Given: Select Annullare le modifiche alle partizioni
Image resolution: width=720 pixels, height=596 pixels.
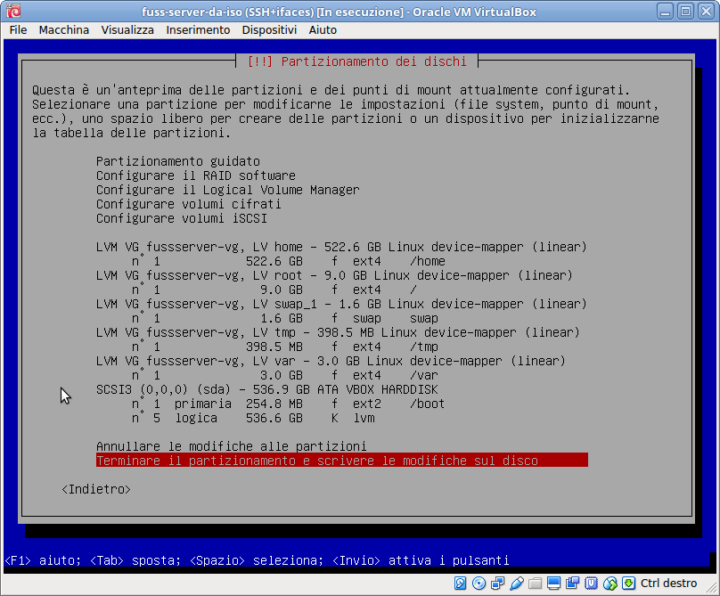Looking at the screenshot, I should pos(232,446).
